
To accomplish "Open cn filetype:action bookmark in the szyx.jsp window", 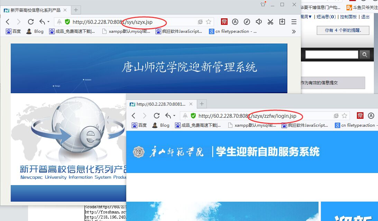I will [x=233, y=31].
